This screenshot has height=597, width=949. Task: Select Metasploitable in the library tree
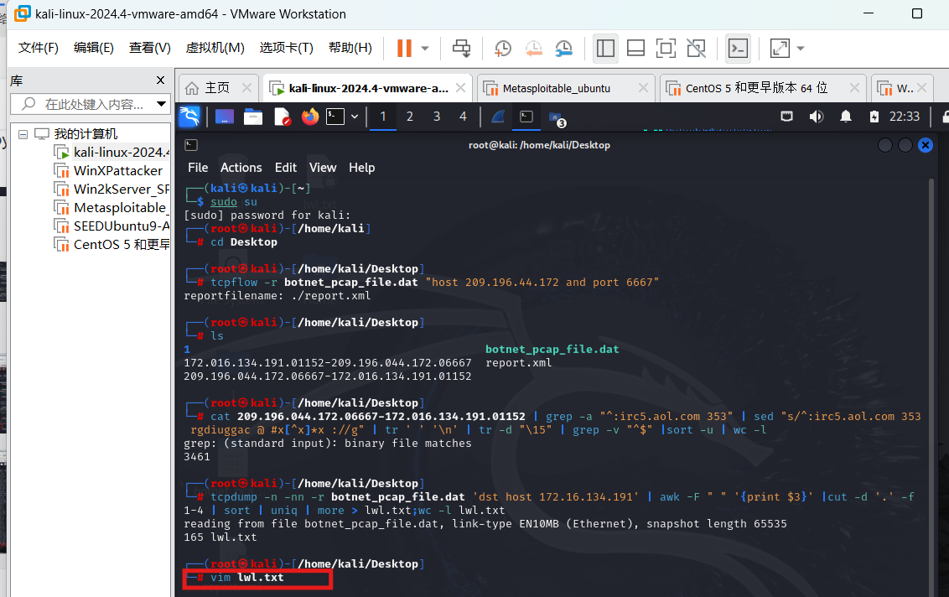coord(112,208)
